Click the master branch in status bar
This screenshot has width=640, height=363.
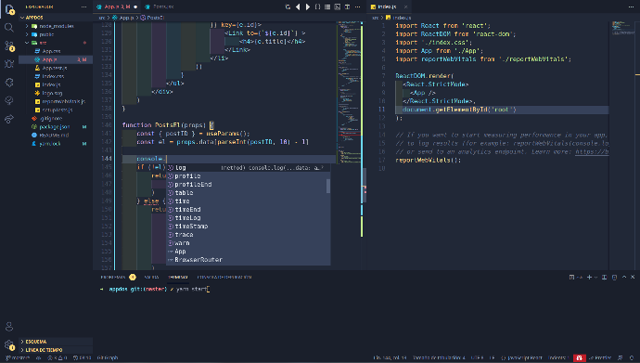pyautogui.click(x=18, y=358)
